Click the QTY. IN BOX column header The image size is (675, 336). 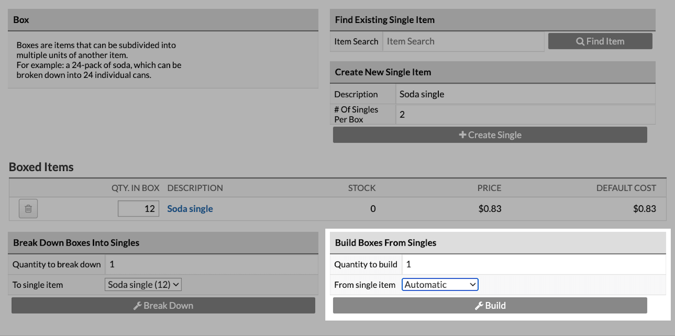[x=135, y=188]
